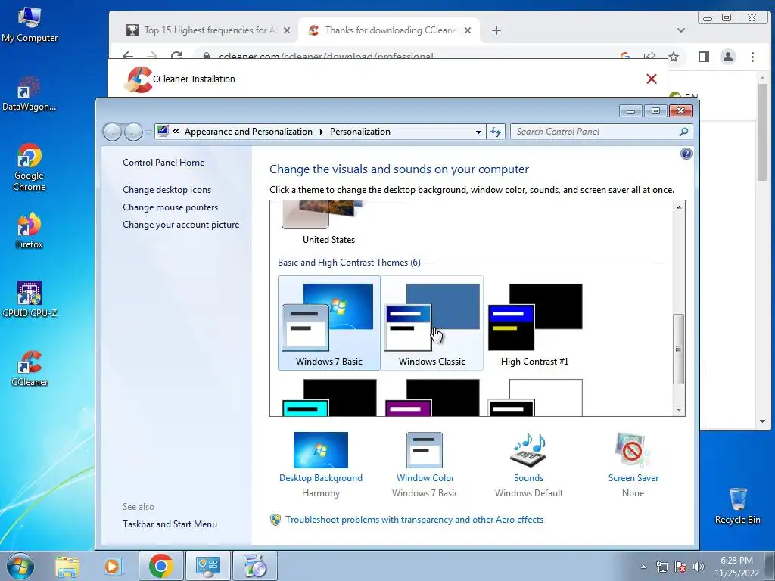Click the theme list scrollbar thumb
Image resolution: width=775 pixels, height=581 pixels.
pos(679,348)
